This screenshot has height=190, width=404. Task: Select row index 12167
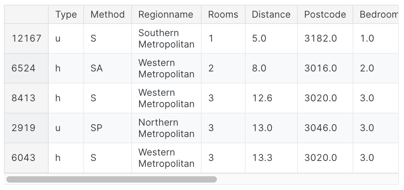coord(26,38)
